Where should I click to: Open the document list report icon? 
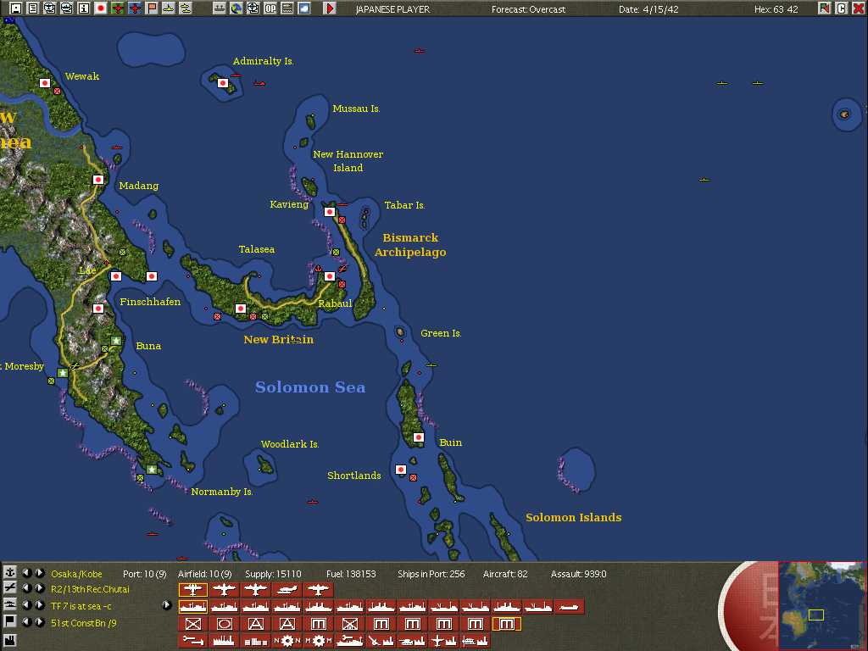coord(33,8)
